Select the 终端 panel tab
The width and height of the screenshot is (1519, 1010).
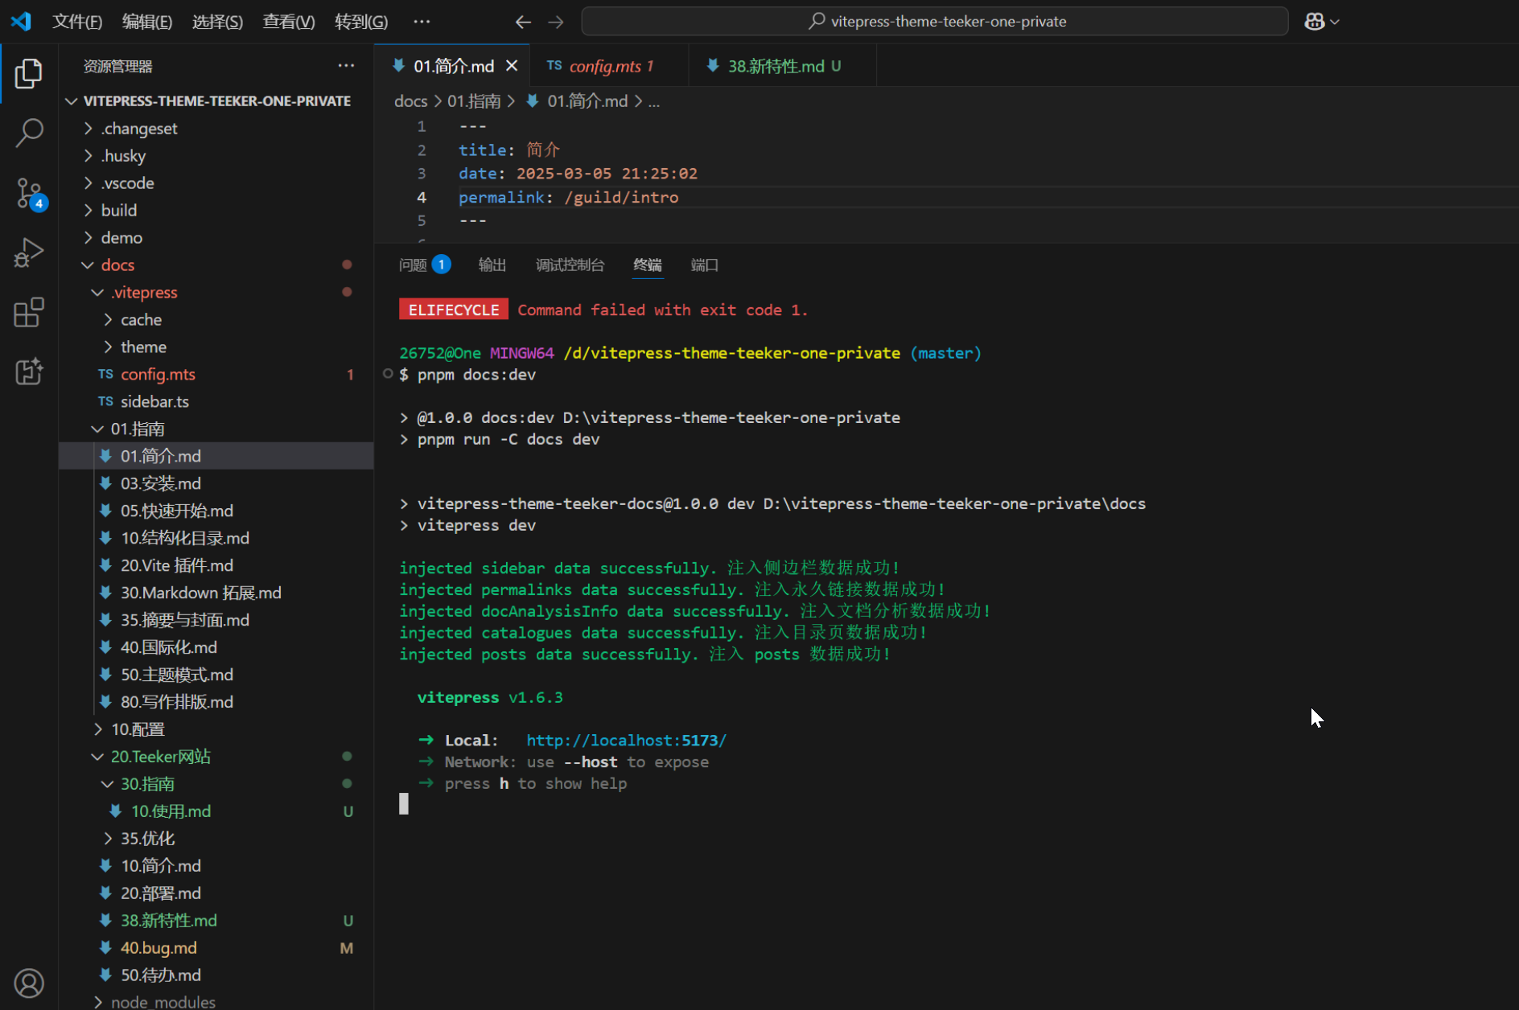click(x=648, y=265)
